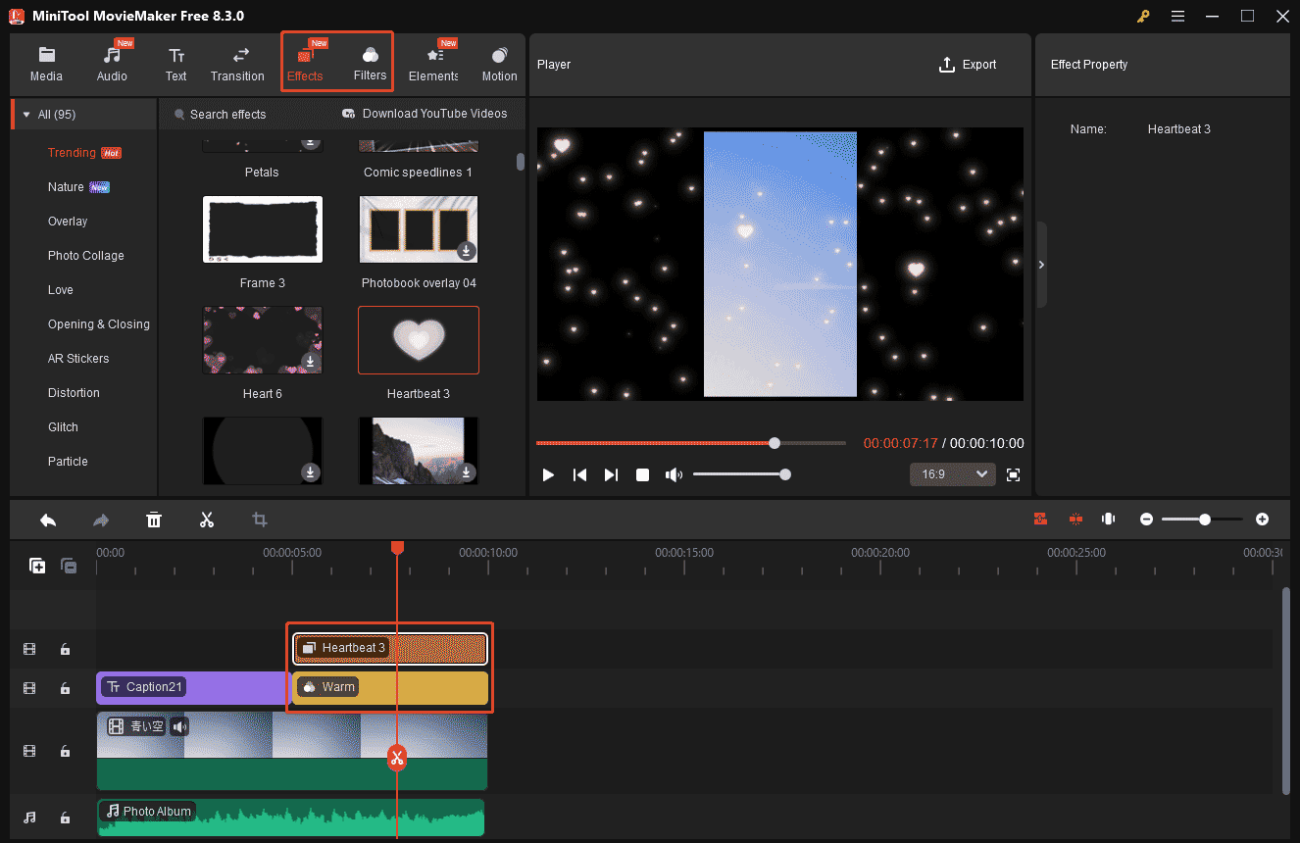Click the timeline zoom slider handle
The height and width of the screenshot is (843, 1300).
pyautogui.click(x=1205, y=520)
